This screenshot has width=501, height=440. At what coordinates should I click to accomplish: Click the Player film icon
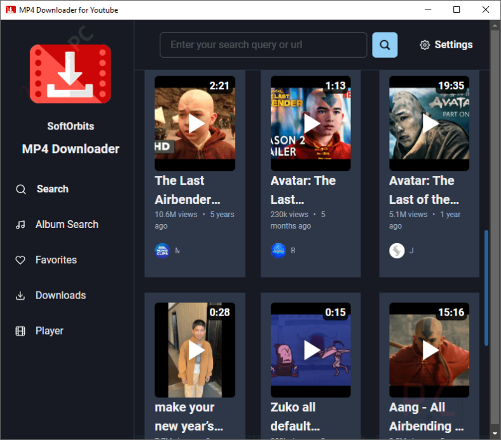(x=20, y=331)
